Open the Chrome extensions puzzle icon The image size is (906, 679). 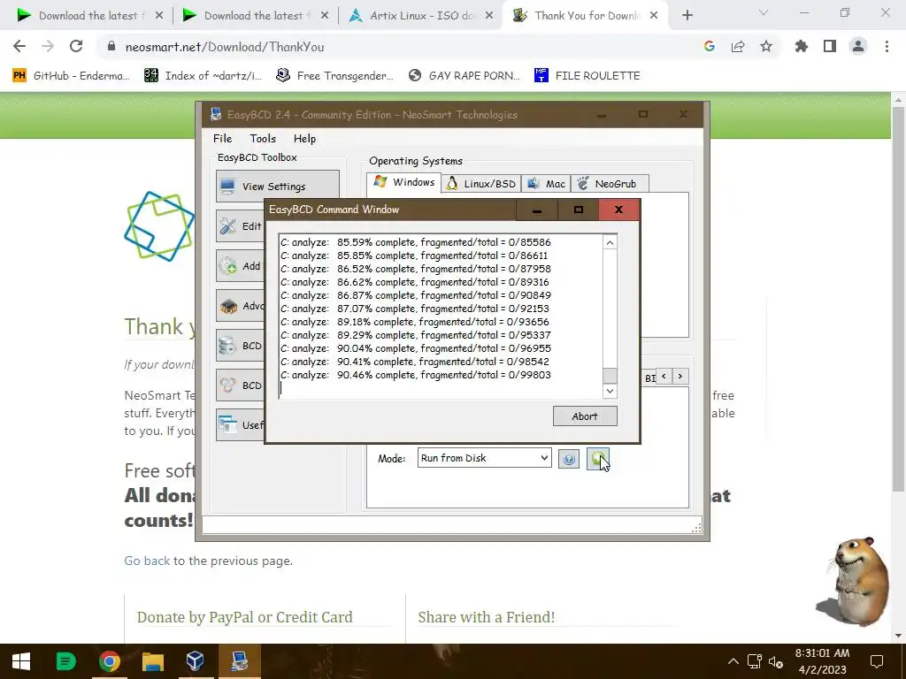coord(802,47)
